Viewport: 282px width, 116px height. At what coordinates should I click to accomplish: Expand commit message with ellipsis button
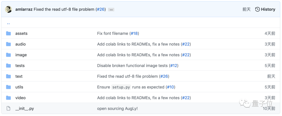click(111, 10)
